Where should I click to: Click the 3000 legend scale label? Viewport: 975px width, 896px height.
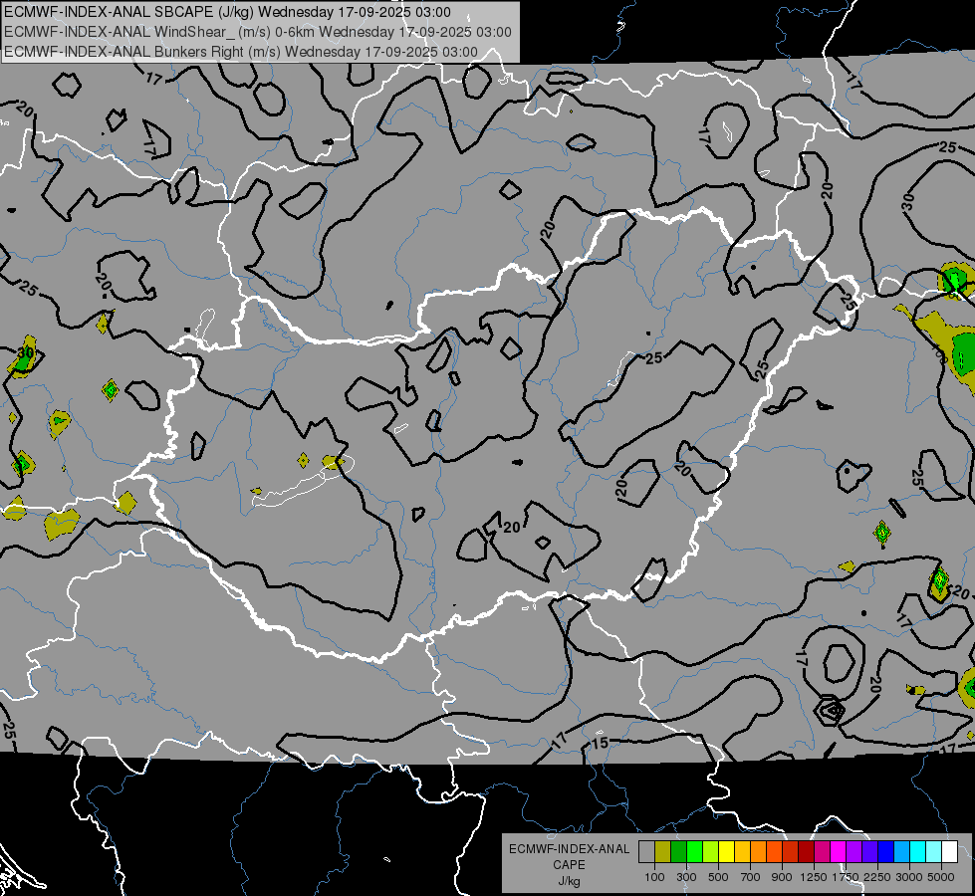click(x=909, y=877)
